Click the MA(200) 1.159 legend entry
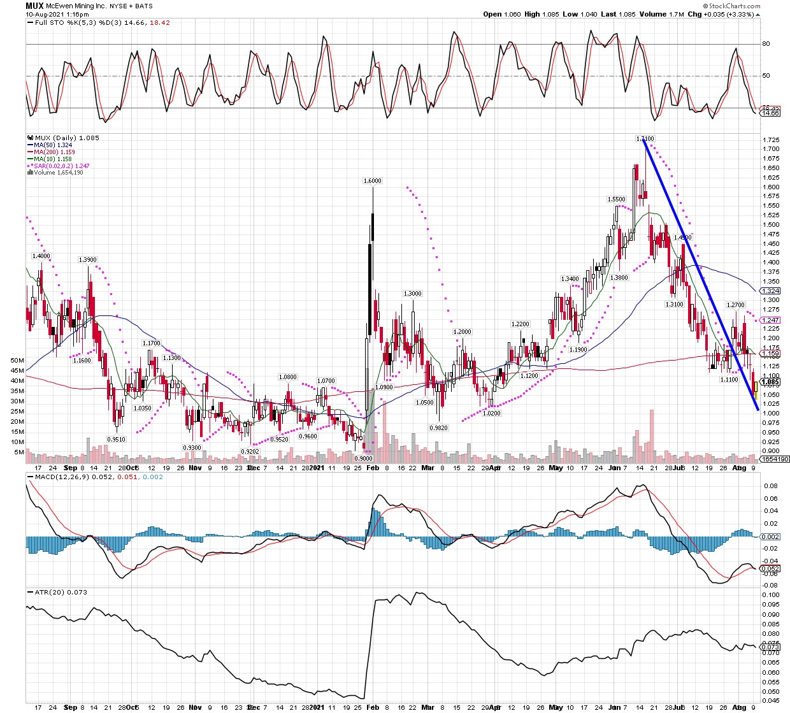The width and height of the screenshot is (790, 713). 55,152
